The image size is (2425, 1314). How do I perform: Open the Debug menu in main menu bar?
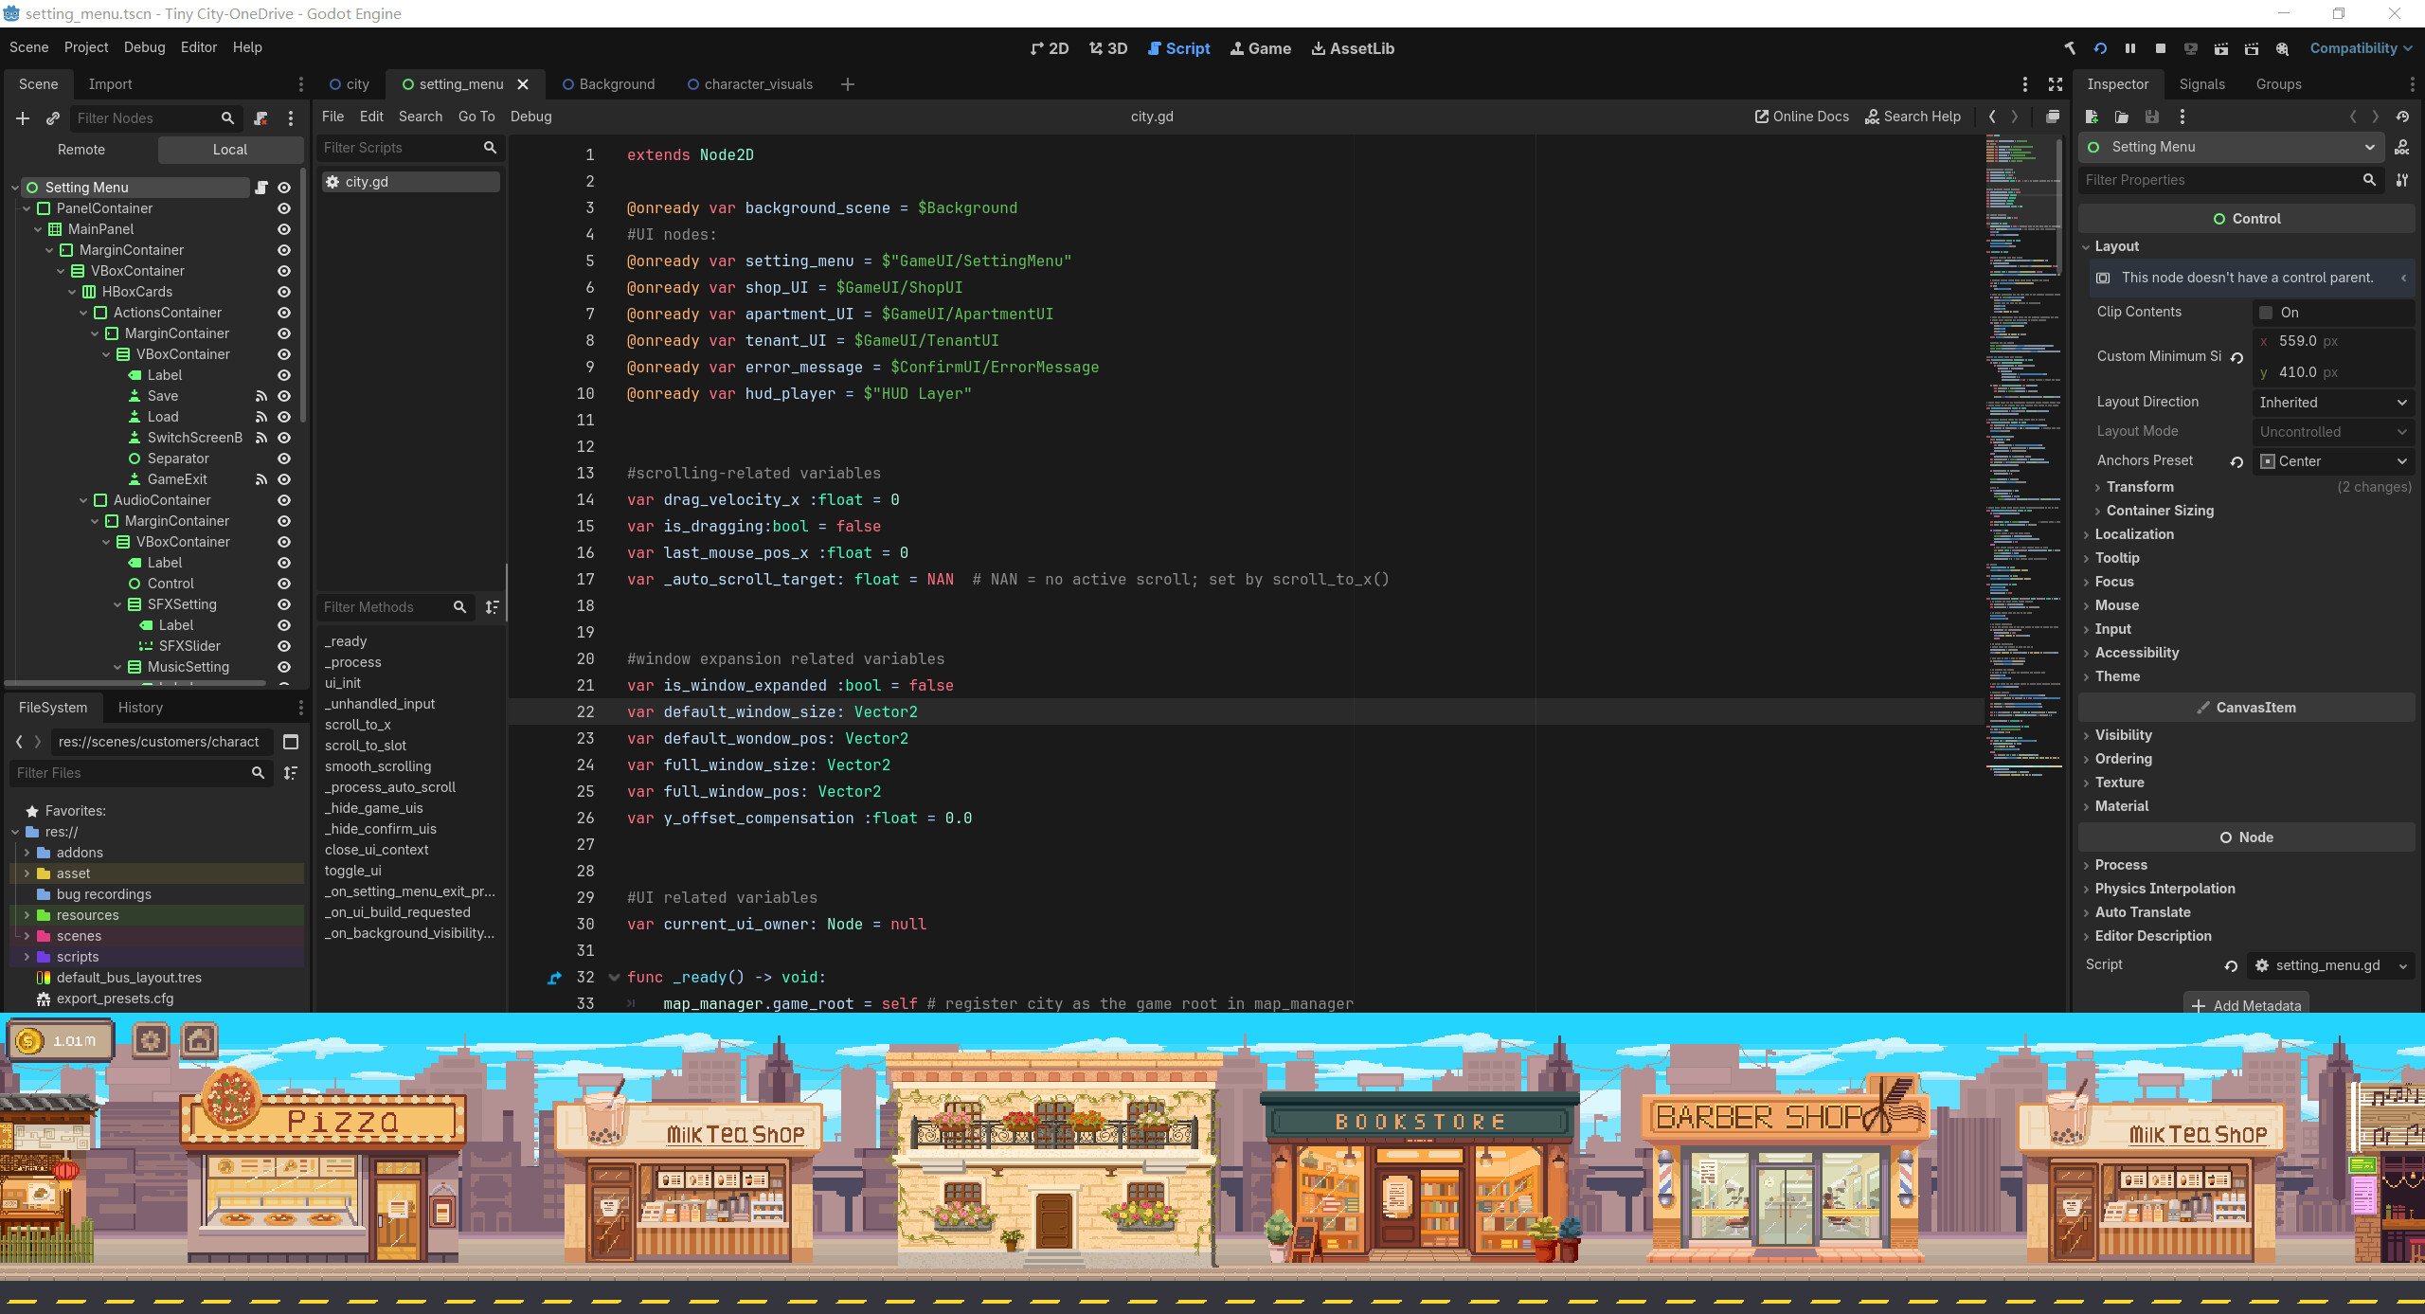(144, 47)
